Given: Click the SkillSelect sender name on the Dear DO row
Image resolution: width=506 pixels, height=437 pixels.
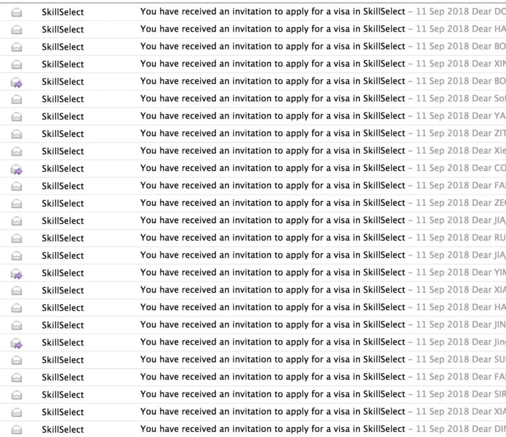Looking at the screenshot, I should 63,12.
